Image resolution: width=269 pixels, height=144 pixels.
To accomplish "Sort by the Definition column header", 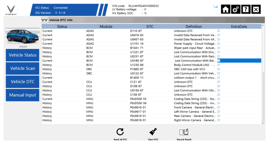I will coord(193,26).
